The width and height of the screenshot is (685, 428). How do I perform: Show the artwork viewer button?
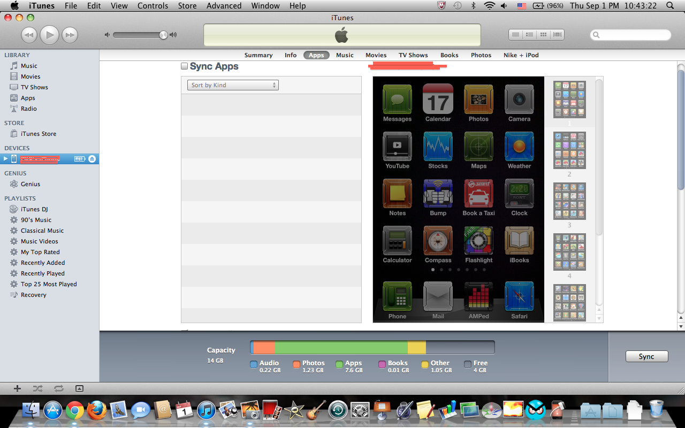(79, 388)
